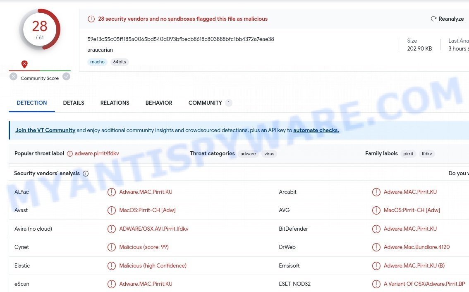469x292 pixels.
Task: Click adware.pirrit/lfdkv threat label
Action: [97, 153]
